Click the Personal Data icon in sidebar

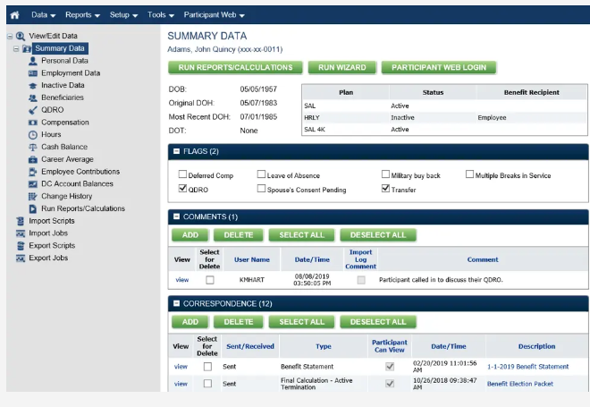click(x=33, y=61)
